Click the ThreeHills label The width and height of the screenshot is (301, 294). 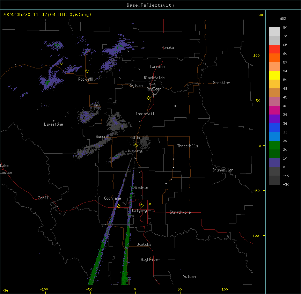[188, 146]
